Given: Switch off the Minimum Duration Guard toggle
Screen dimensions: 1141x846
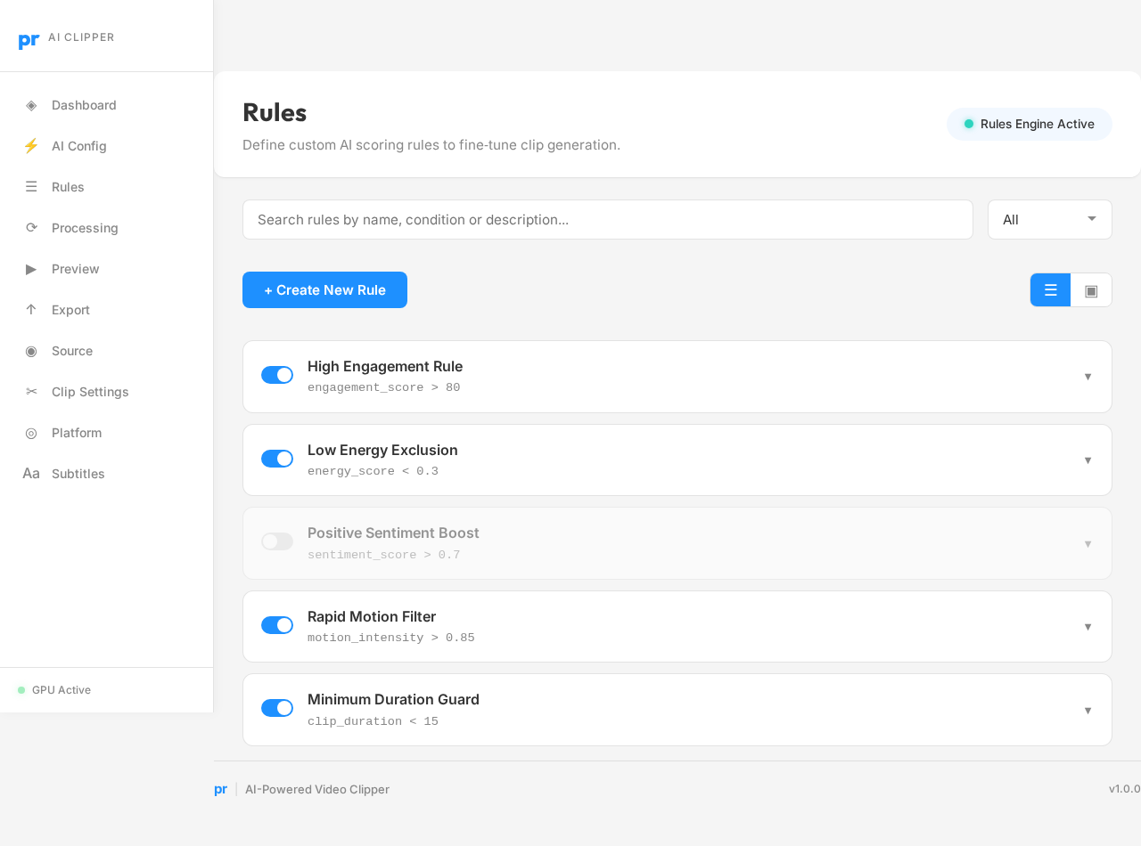Looking at the screenshot, I should coord(277,708).
